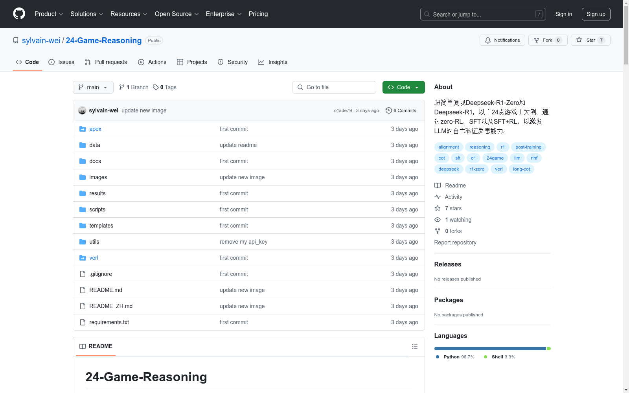This screenshot has width=629, height=393.
Task: Open the README_ZH.md file
Action: tap(111, 306)
